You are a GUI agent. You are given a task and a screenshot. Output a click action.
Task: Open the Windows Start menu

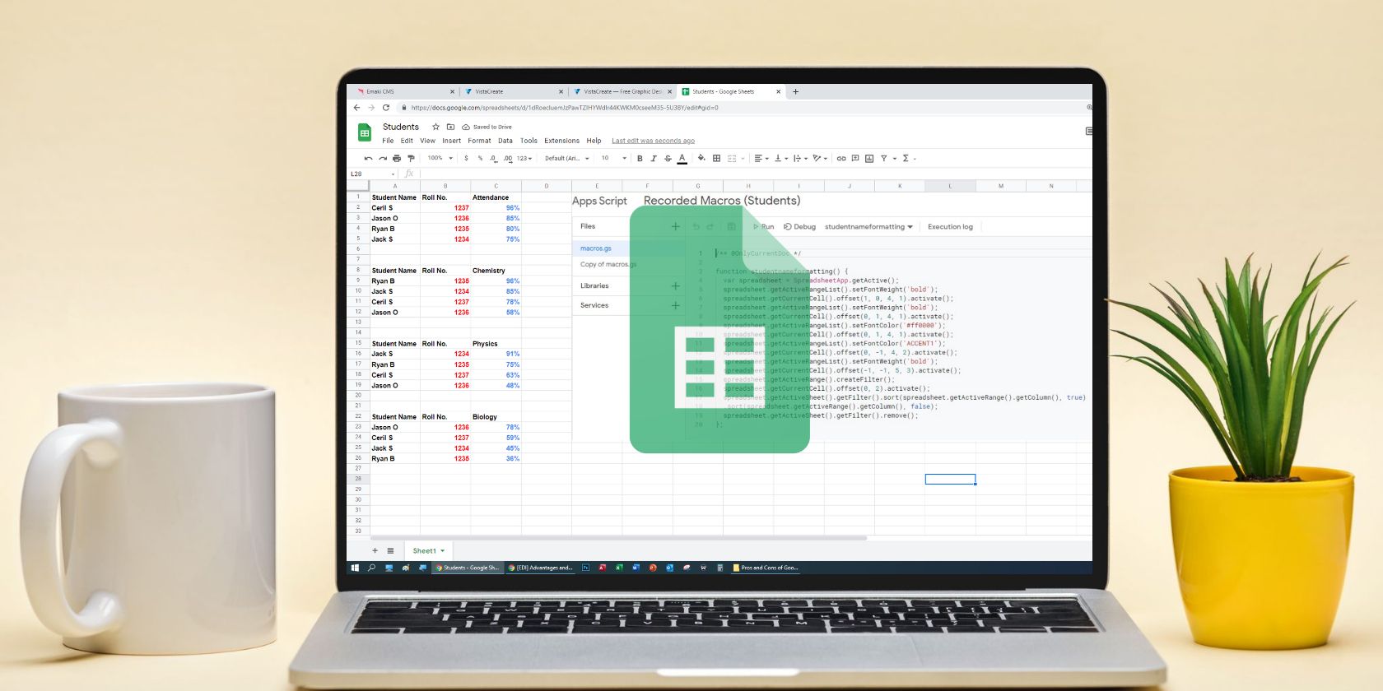click(356, 568)
